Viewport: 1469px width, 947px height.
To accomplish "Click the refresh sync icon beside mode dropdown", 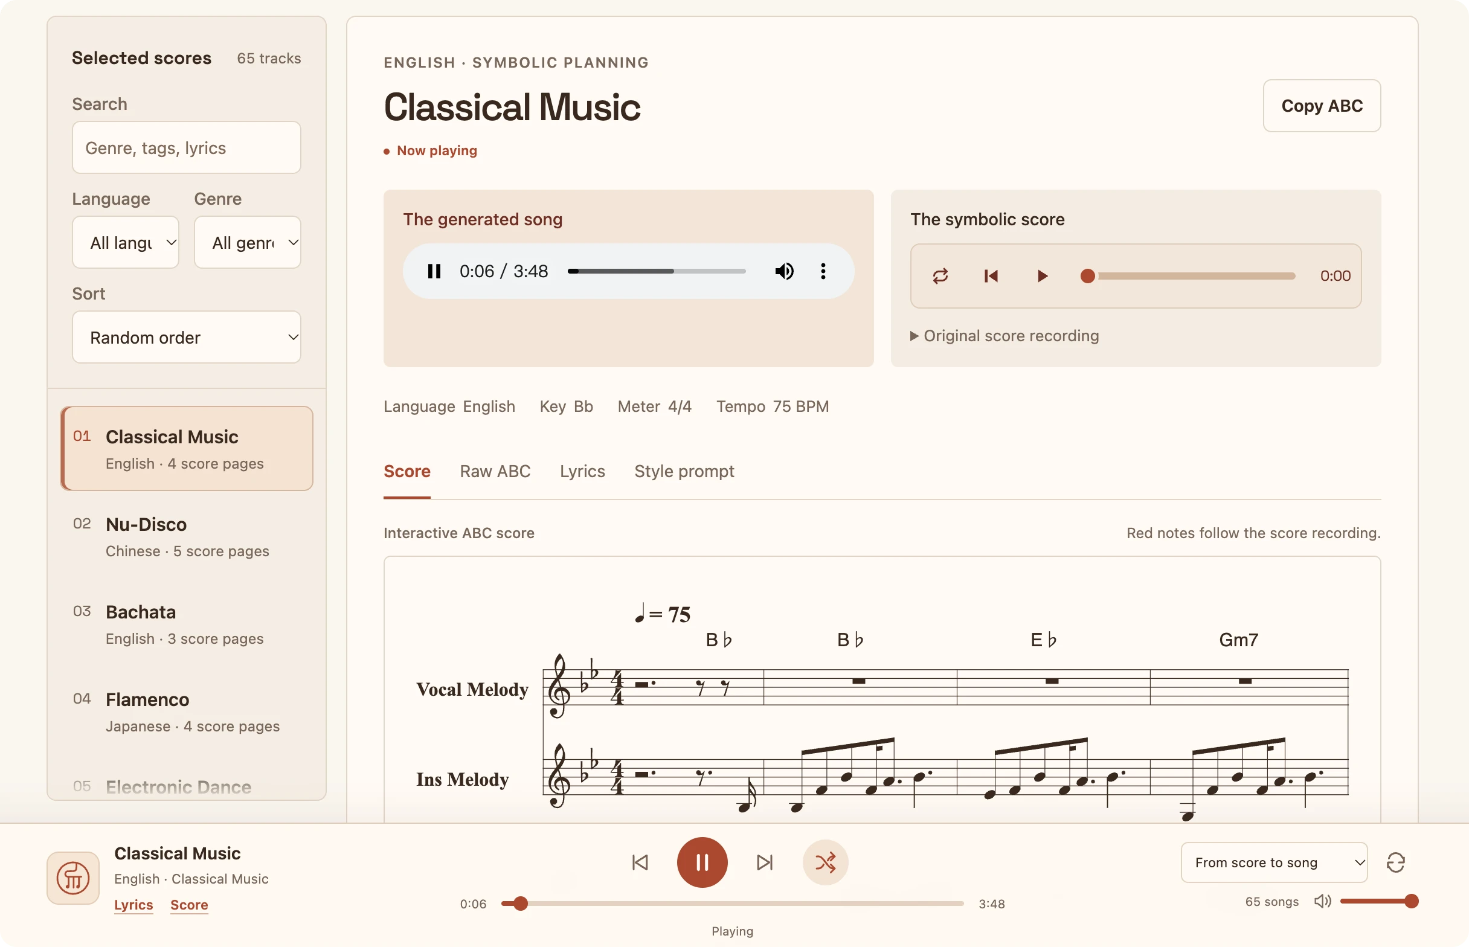I will (x=1395, y=862).
